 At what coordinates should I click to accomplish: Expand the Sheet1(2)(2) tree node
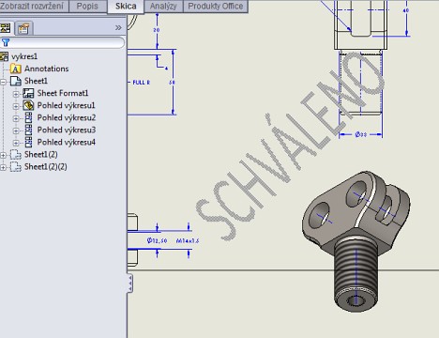point(3,167)
